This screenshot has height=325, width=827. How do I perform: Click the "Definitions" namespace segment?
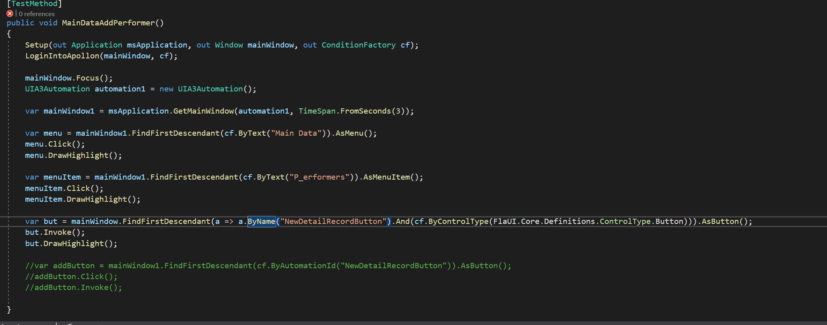tap(569, 221)
